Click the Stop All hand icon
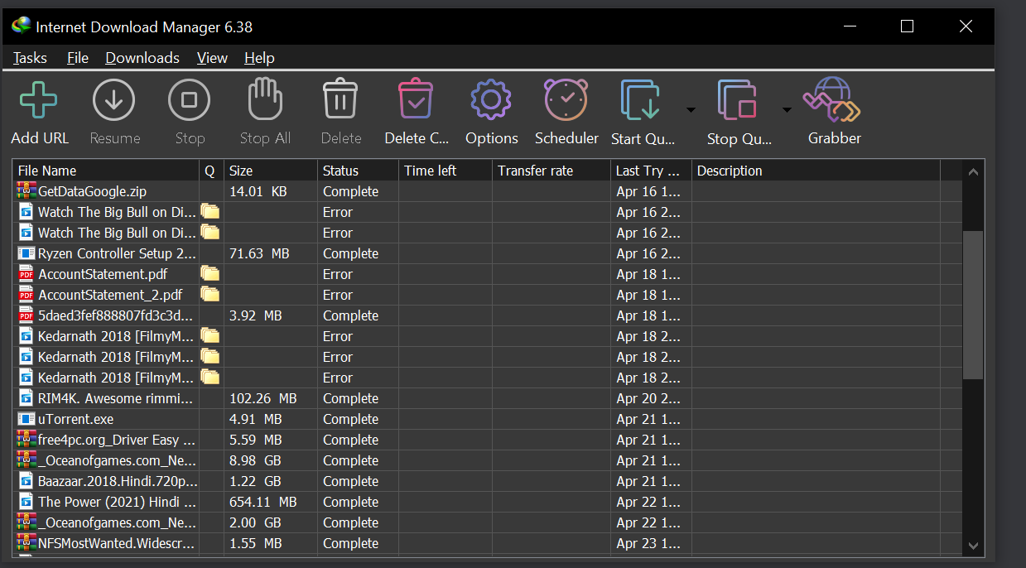1026x568 pixels. [x=265, y=101]
